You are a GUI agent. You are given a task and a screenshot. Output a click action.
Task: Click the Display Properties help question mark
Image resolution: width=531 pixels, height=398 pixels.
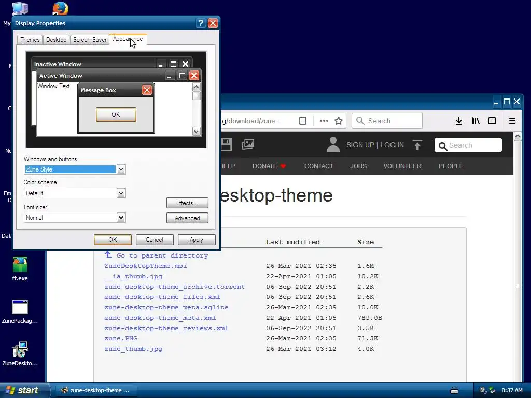(201, 23)
